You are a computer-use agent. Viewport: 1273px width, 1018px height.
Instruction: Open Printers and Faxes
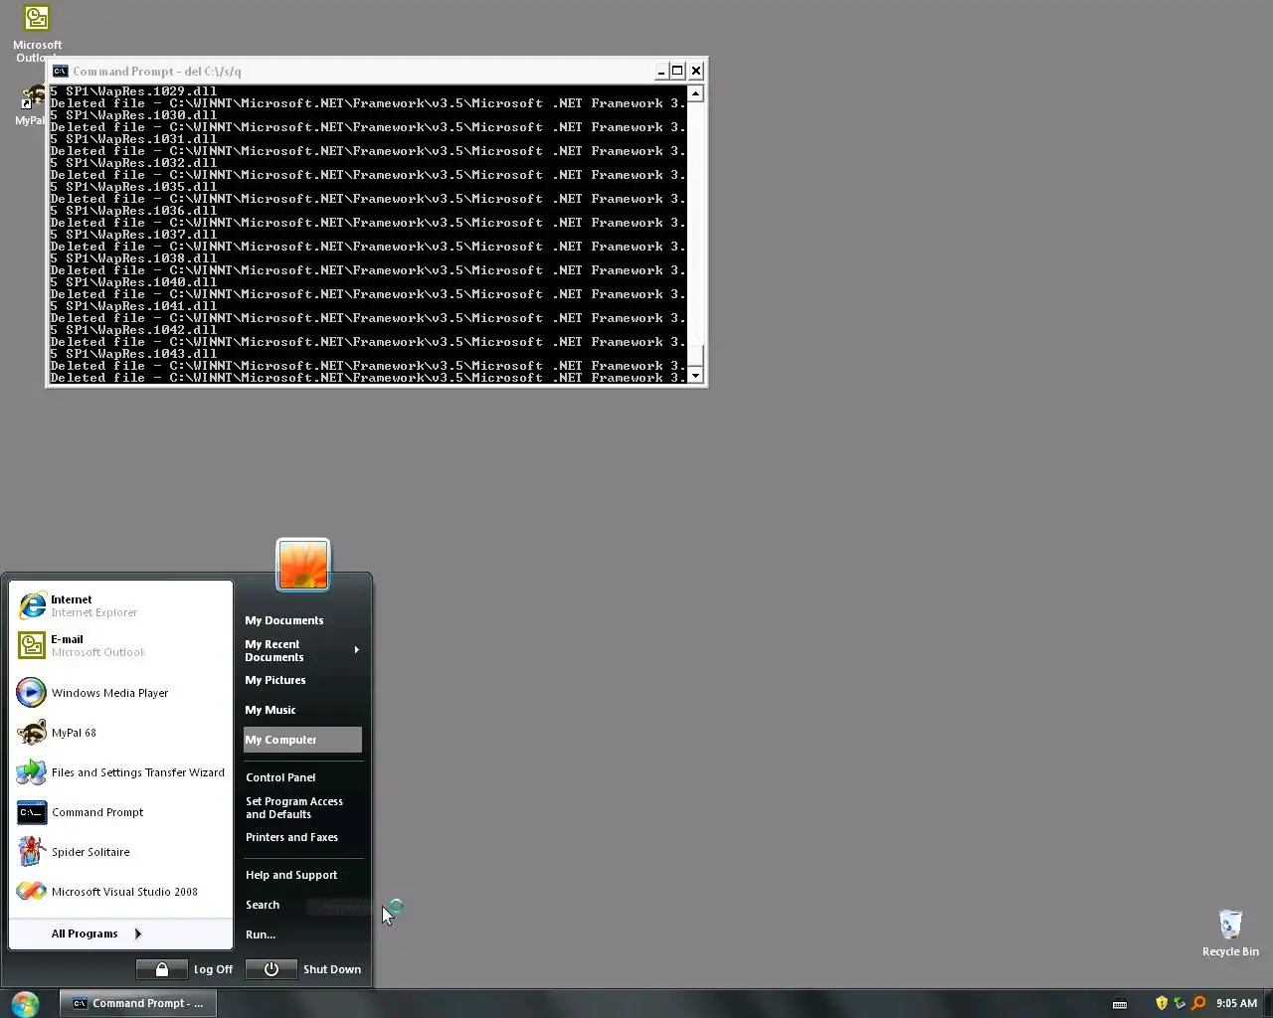(x=291, y=837)
